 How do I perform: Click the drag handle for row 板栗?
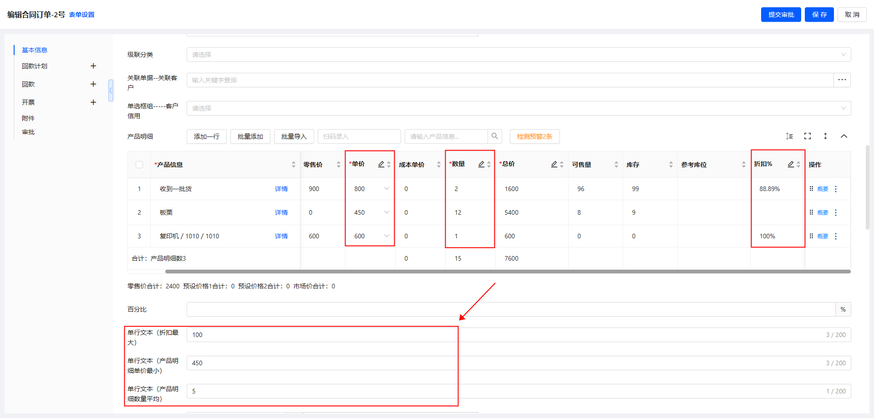(811, 212)
